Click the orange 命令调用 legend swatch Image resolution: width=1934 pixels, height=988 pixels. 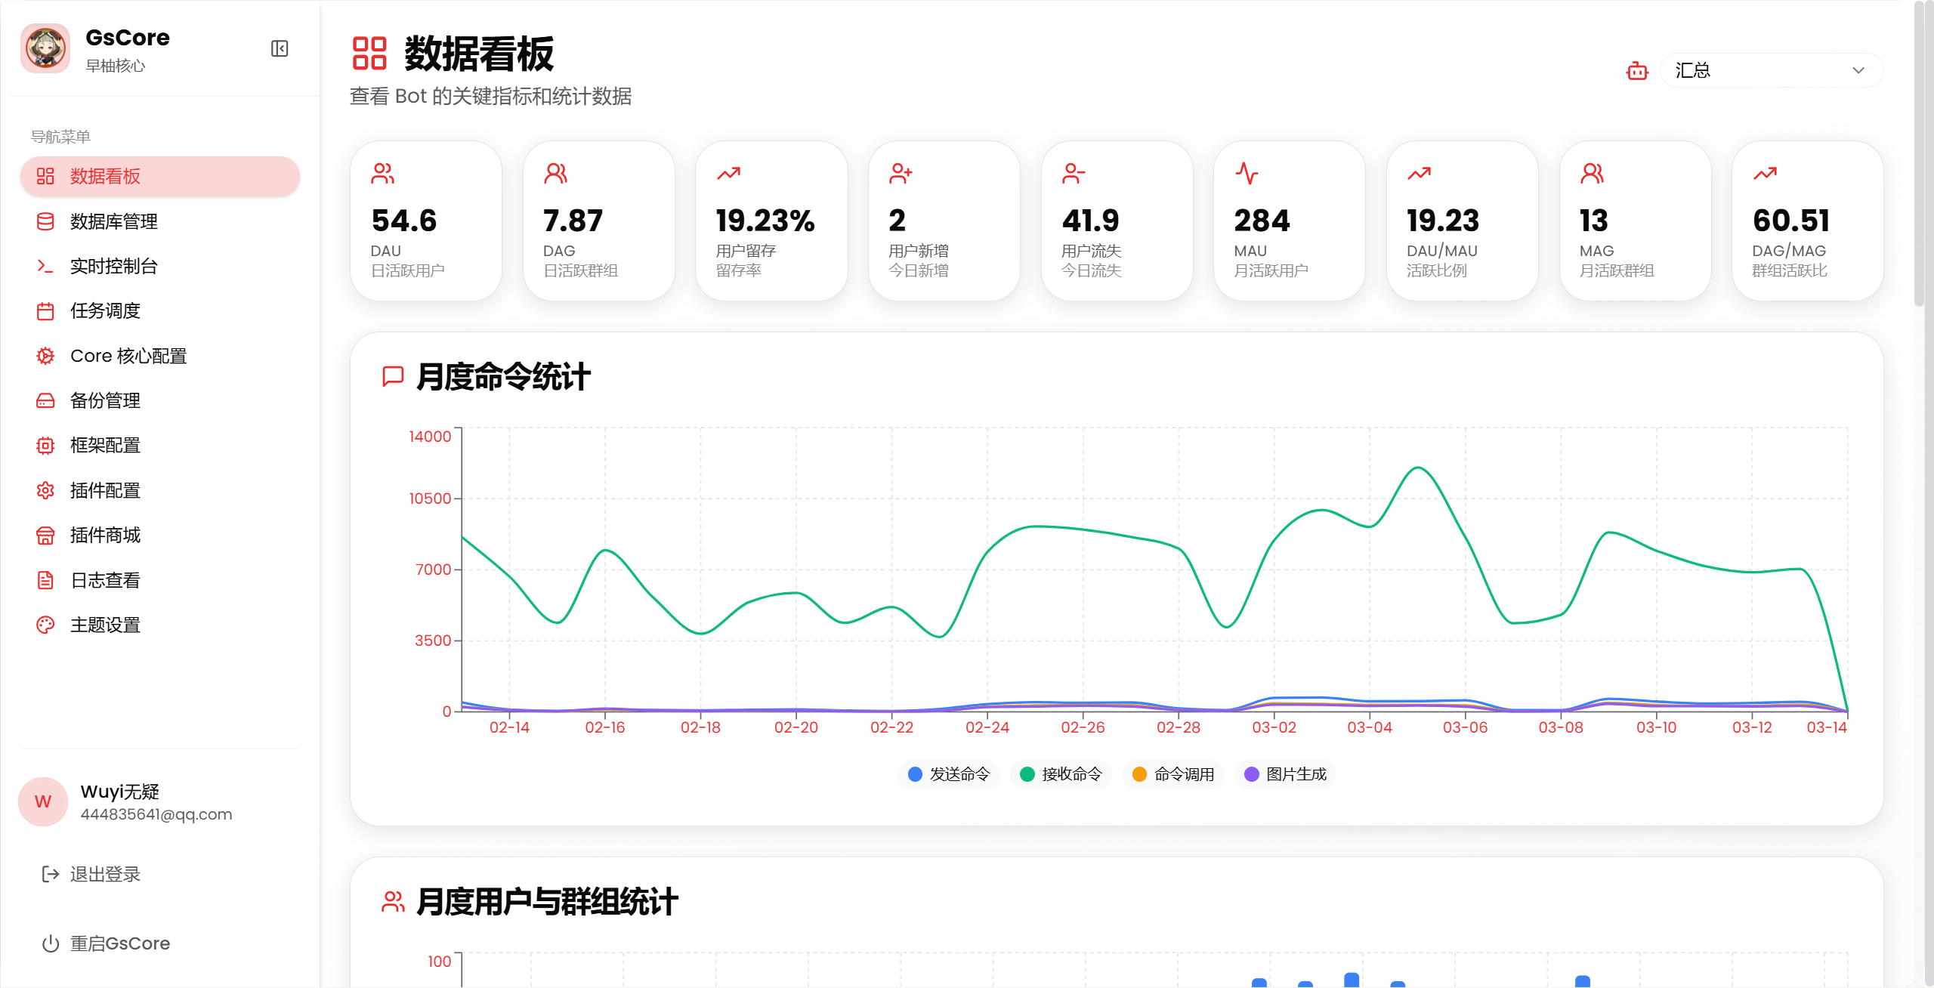coord(1139,774)
